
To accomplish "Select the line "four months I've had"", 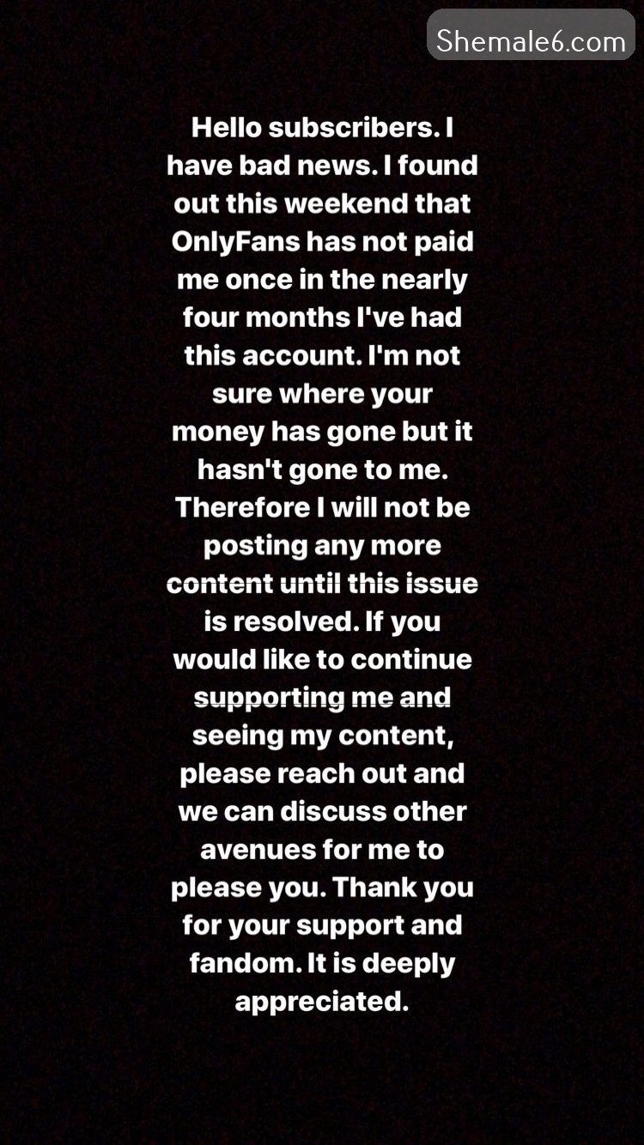I will pyautogui.click(x=322, y=318).
